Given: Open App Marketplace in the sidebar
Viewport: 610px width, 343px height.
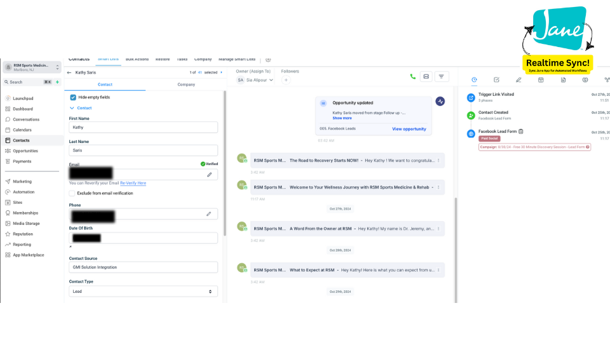Looking at the screenshot, I should [28, 255].
